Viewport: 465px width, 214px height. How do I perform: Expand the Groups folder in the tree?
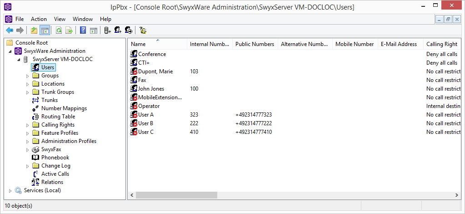[x=27, y=76]
